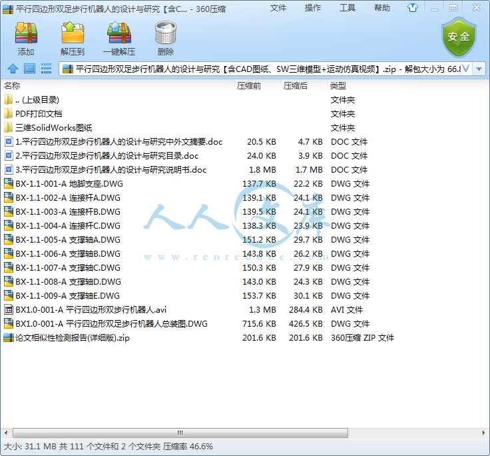The image size is (490, 456).
Task: Select file name BX-1.1-006-A 支撑轴B.DWG
Action: pos(68,254)
